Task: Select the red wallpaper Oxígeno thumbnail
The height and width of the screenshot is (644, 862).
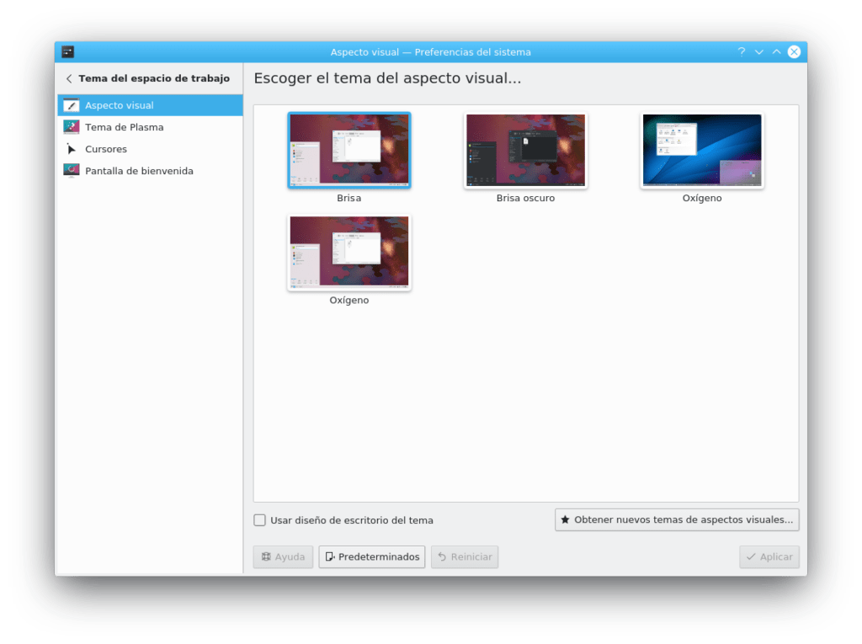Action: coord(349,252)
